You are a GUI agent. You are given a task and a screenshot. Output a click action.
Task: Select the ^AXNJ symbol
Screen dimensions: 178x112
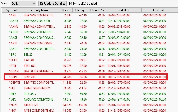pyautogui.click(x=13, y=32)
